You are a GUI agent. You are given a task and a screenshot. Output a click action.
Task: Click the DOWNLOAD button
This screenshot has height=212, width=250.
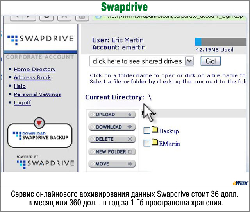pos(112,127)
